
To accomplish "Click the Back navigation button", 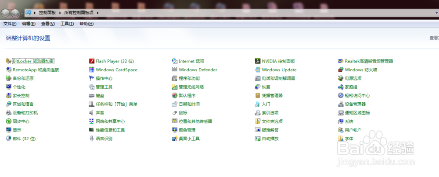I will pos(6,13).
